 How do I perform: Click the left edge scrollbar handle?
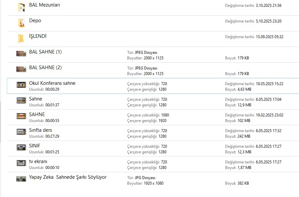pyautogui.click(x=0, y=121)
